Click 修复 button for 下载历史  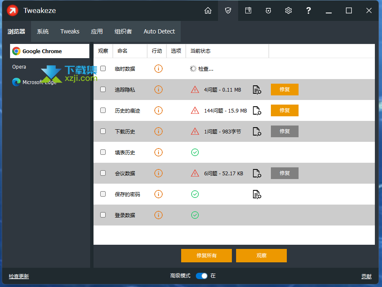point(285,131)
